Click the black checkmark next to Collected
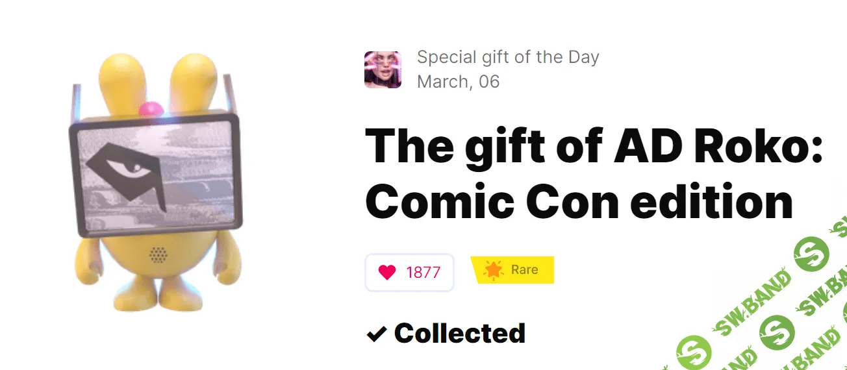This screenshot has height=370, width=847. click(x=376, y=334)
